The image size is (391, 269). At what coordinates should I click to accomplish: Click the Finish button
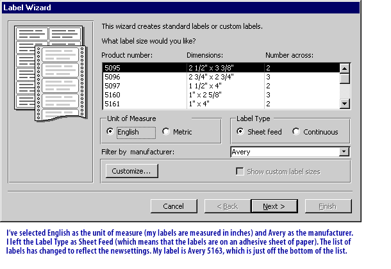pyautogui.click(x=328, y=206)
